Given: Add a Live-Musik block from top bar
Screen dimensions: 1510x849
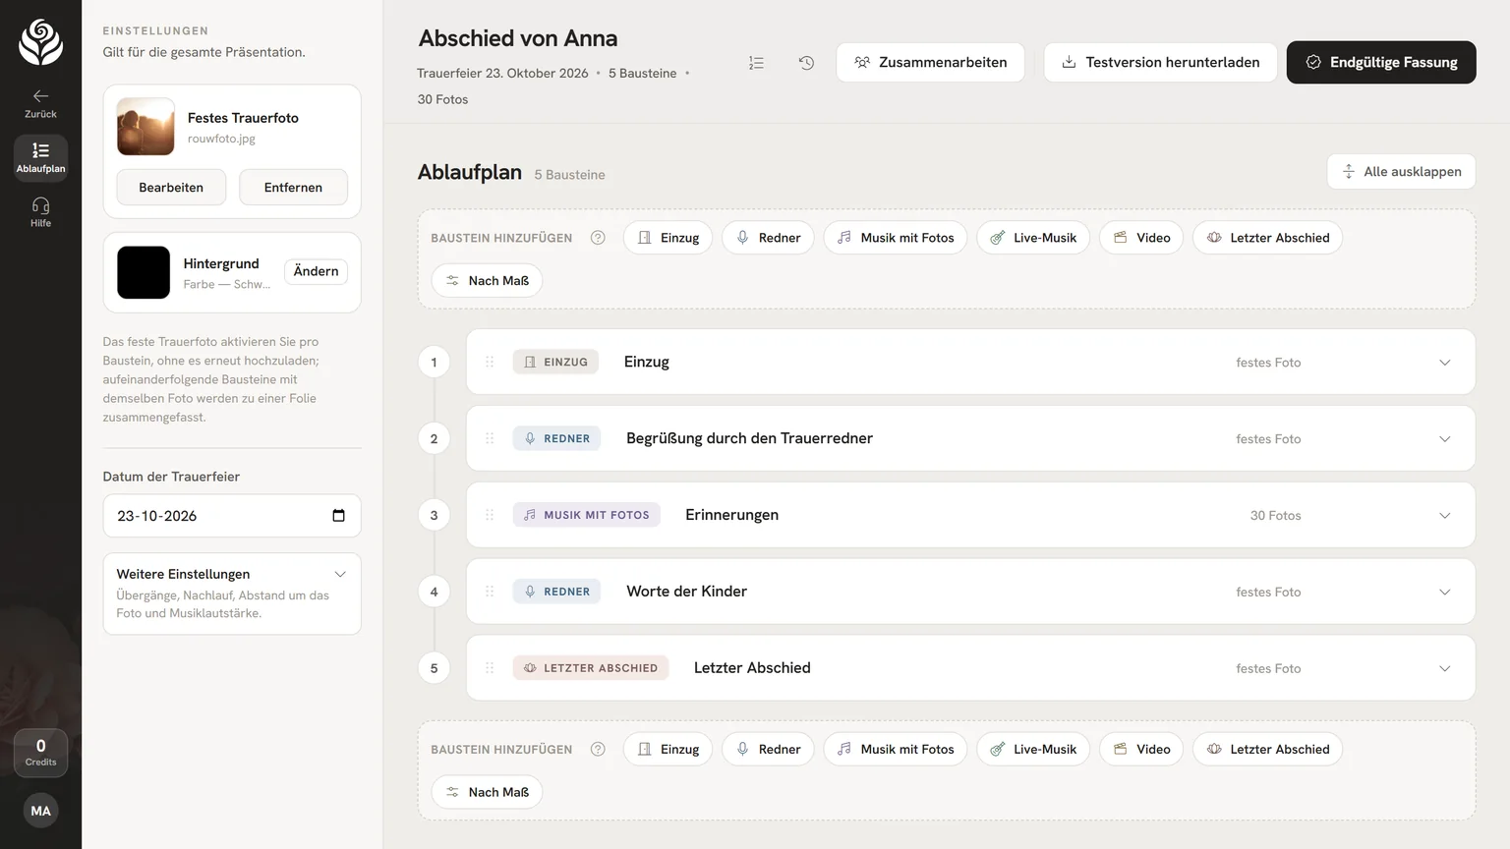Looking at the screenshot, I should 1032,238.
